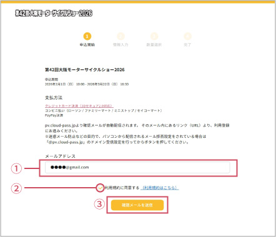Click the 第42回大阪モーターサイクルショー2026 header logo

coord(54,13)
